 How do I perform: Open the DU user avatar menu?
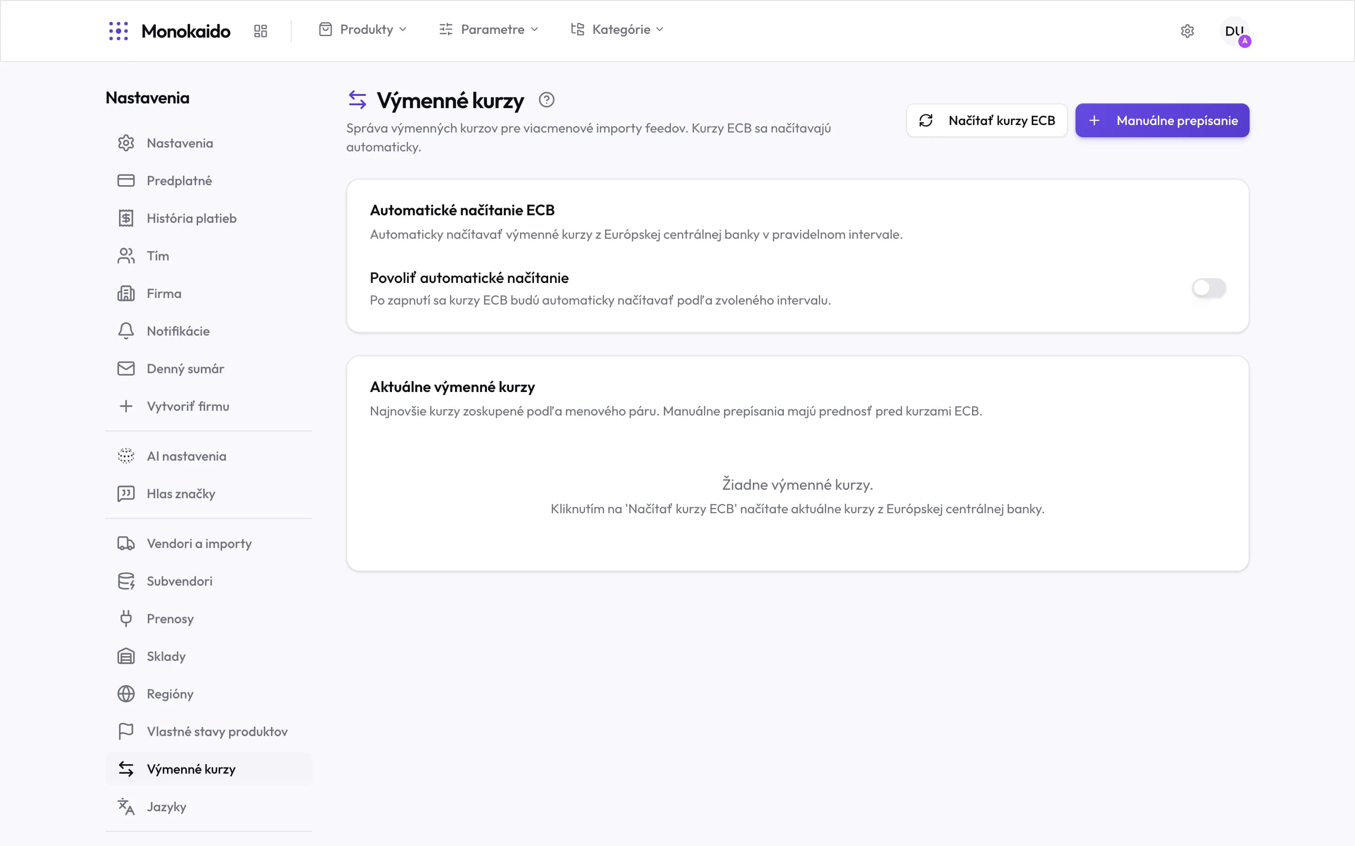[1234, 31]
